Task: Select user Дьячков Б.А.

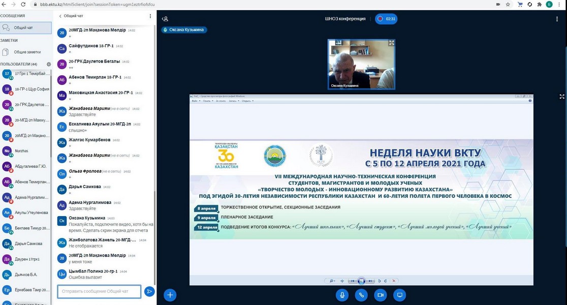Action: [x=26, y=274]
